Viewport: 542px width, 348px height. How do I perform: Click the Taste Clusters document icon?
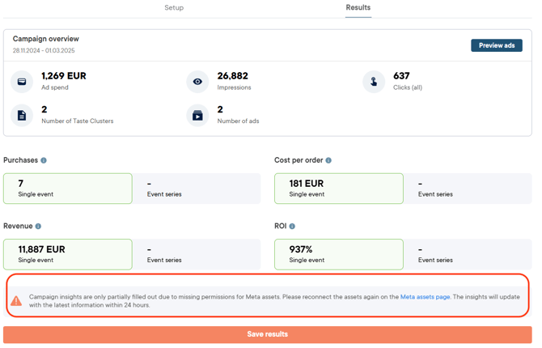click(x=22, y=116)
